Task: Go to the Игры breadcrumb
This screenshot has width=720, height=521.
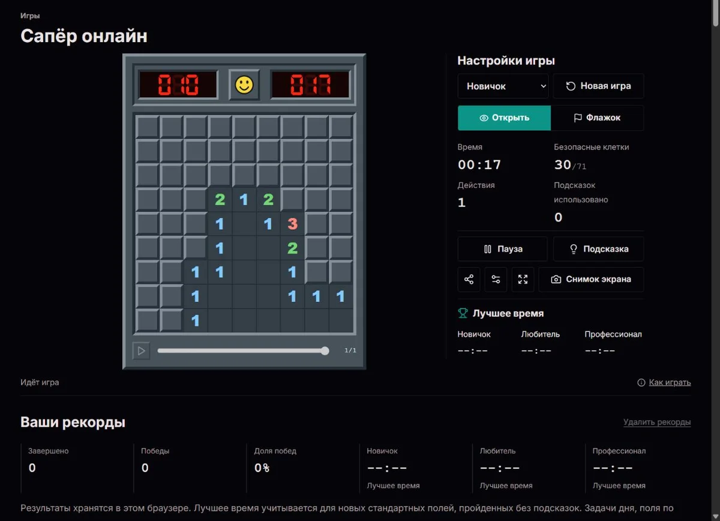Action: pyautogui.click(x=30, y=16)
